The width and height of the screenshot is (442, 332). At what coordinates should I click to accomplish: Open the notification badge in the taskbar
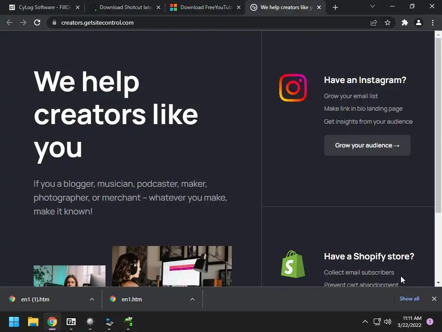(x=430, y=322)
